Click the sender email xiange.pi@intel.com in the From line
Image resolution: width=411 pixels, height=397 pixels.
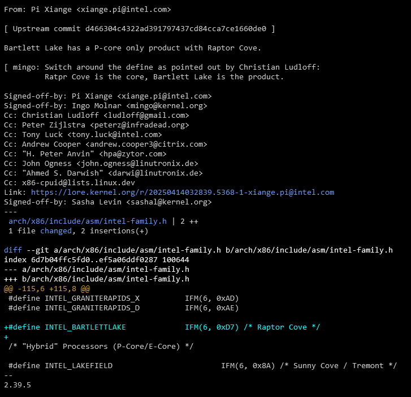coord(123,10)
